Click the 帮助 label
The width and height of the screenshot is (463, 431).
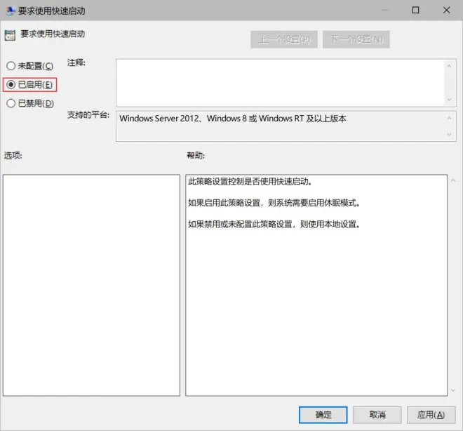coord(196,155)
